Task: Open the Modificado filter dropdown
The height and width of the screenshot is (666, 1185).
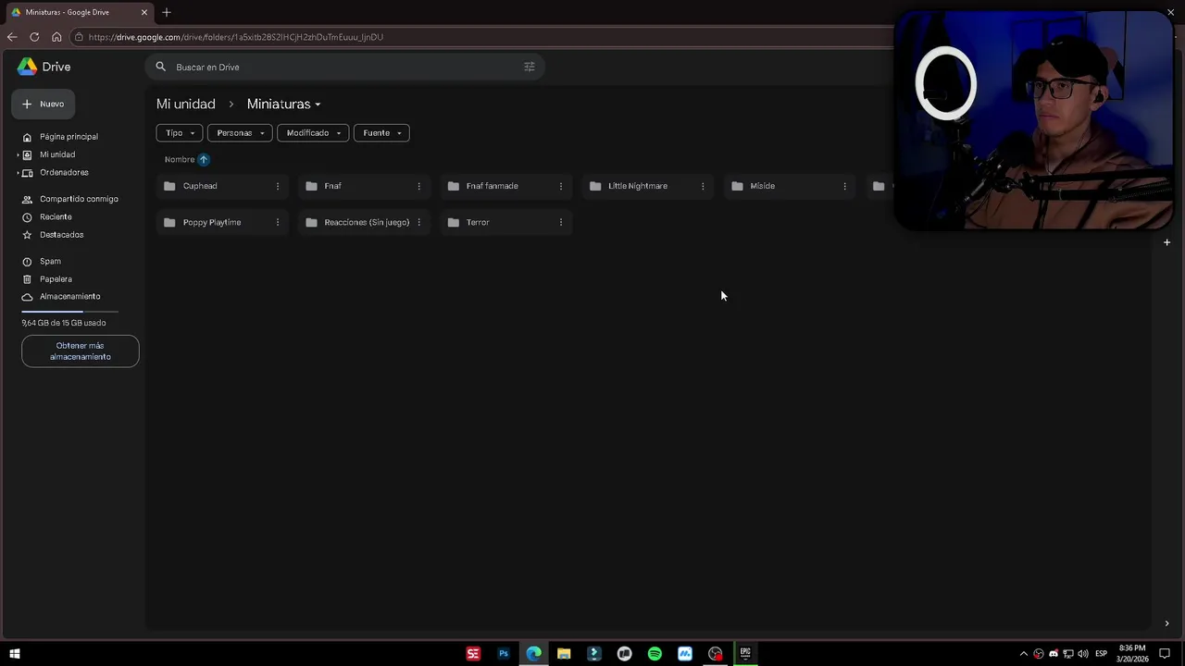Action: (313, 133)
